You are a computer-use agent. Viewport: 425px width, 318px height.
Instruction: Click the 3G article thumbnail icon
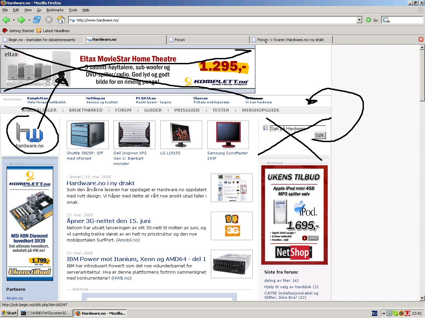232,226
